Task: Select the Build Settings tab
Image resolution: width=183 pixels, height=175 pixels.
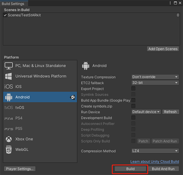Action: click(x=13, y=4)
